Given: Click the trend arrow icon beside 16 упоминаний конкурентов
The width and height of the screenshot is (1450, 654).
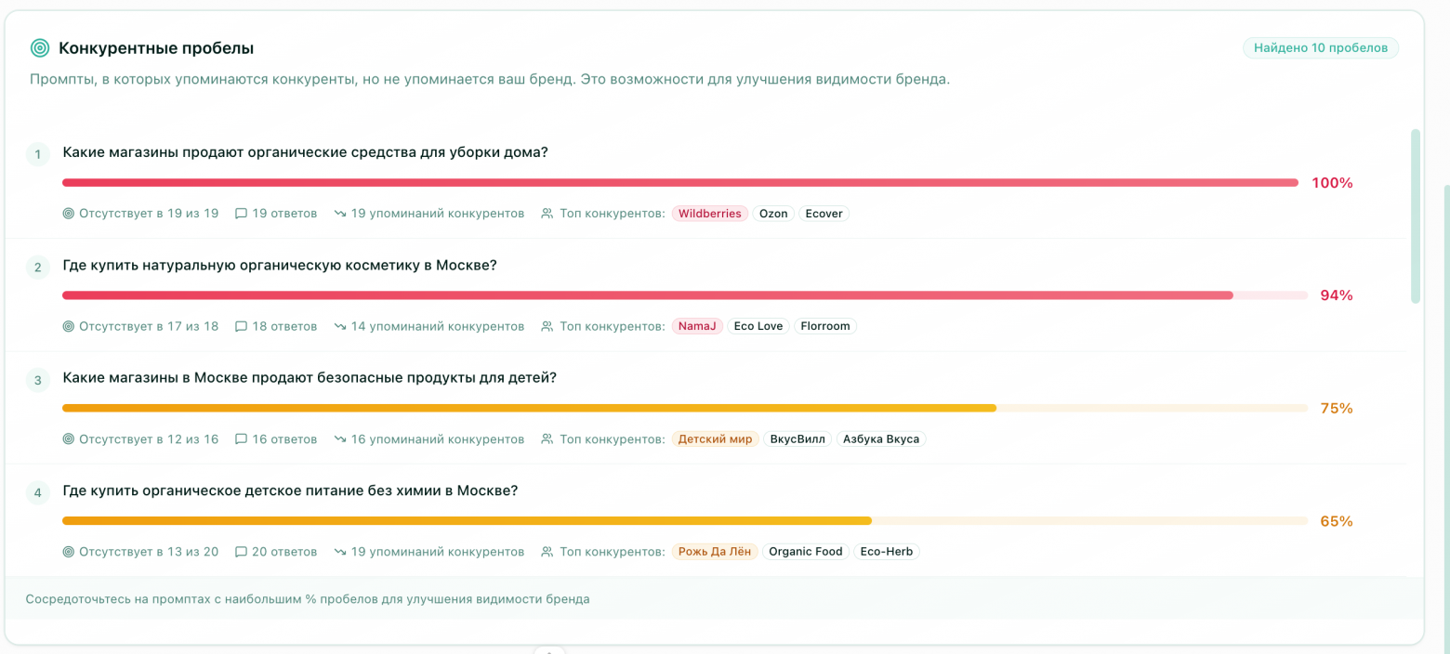Looking at the screenshot, I should click(x=340, y=439).
